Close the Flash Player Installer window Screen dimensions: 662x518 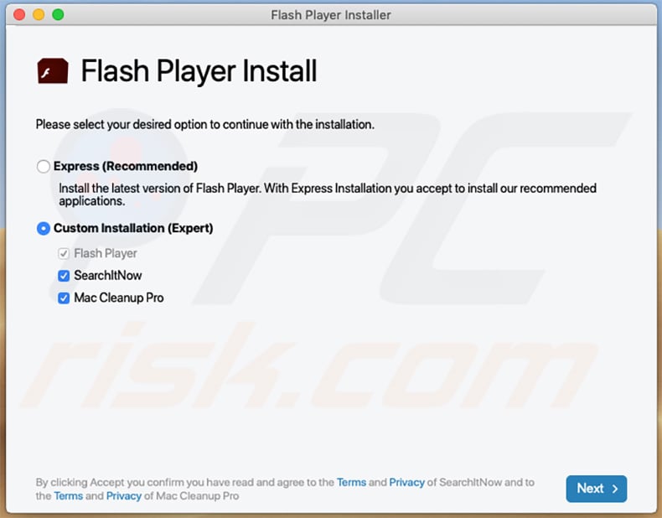point(19,15)
